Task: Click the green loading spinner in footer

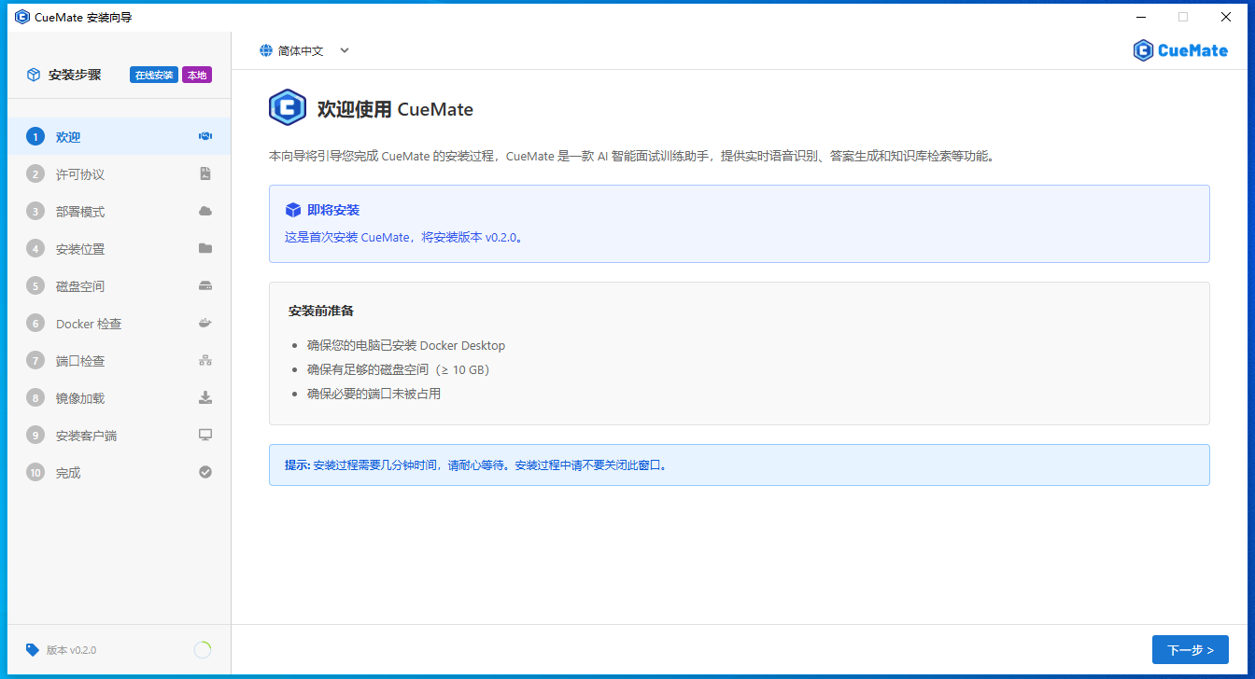Action: click(x=202, y=650)
